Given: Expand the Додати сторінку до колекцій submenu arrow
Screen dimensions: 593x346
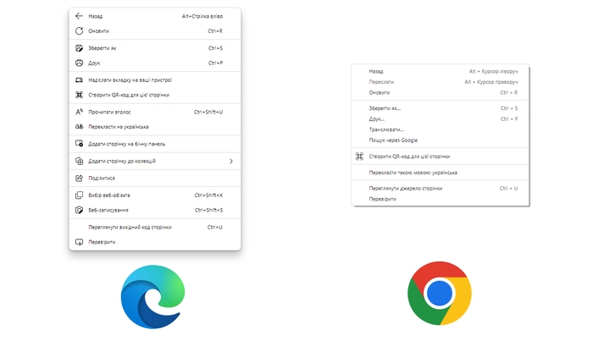Looking at the screenshot, I should point(231,162).
